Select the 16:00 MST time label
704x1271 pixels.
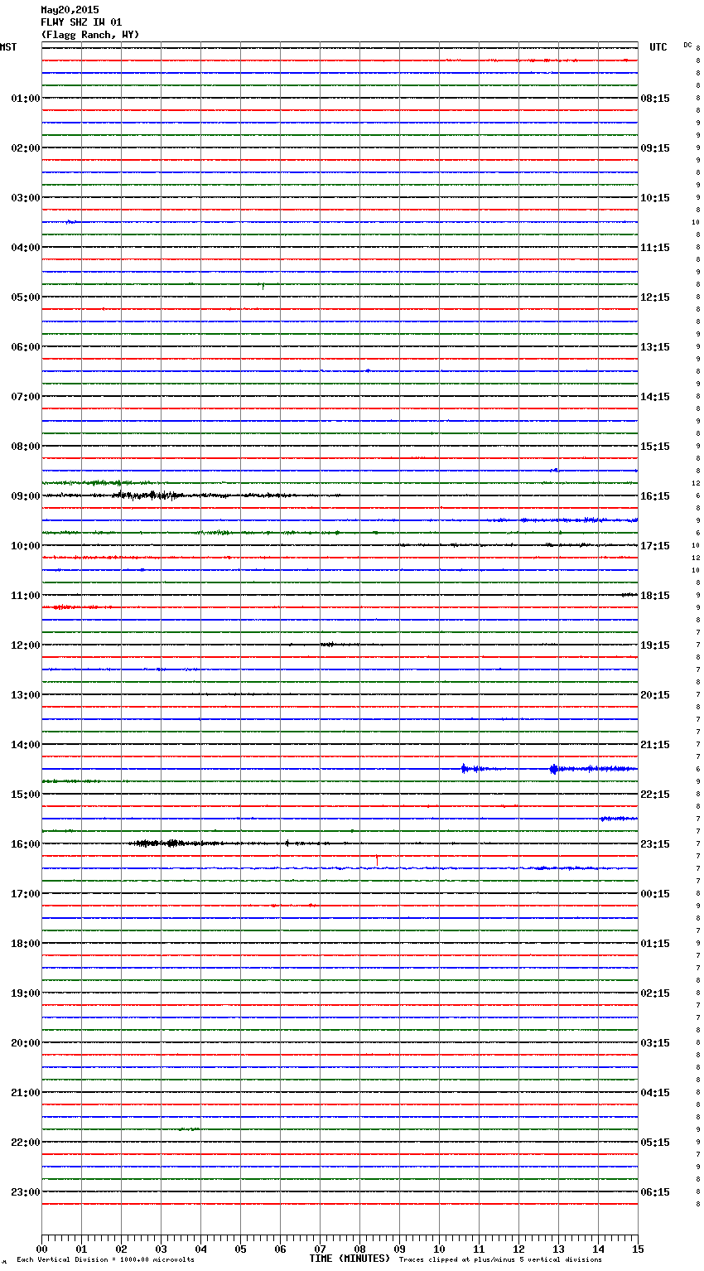click(25, 844)
